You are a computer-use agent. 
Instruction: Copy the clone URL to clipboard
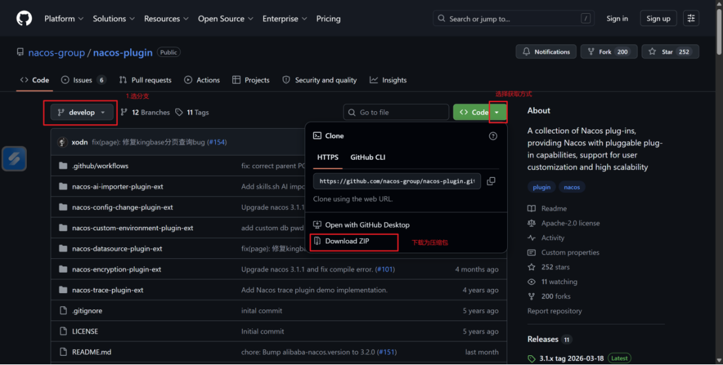(491, 181)
